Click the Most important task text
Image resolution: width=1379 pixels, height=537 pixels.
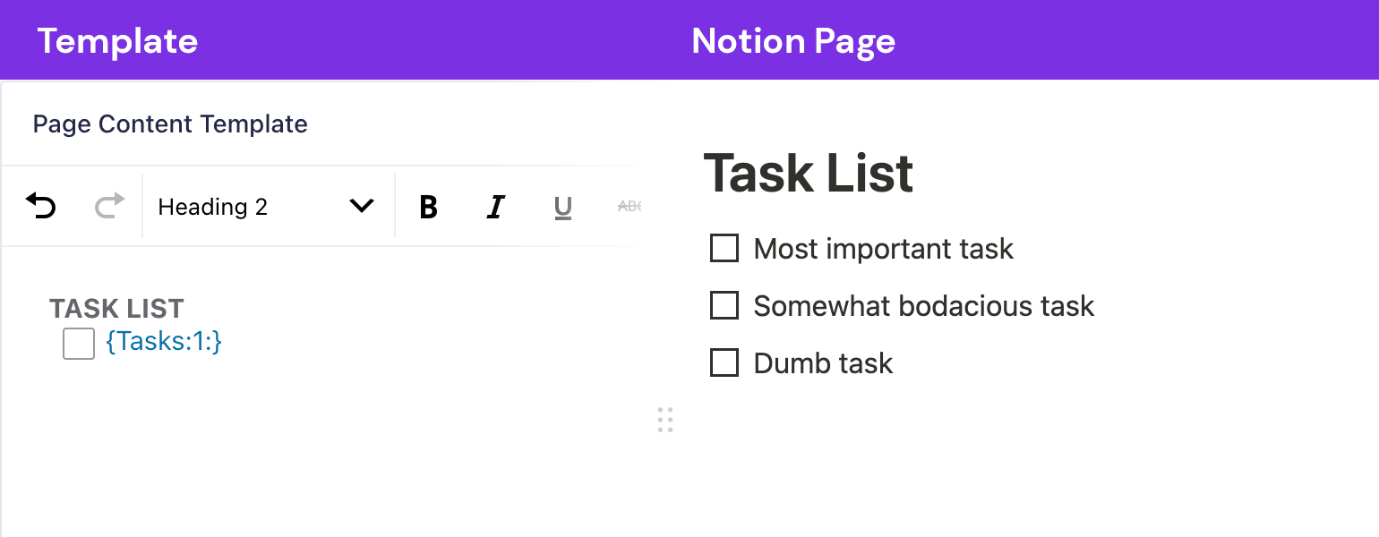[884, 249]
